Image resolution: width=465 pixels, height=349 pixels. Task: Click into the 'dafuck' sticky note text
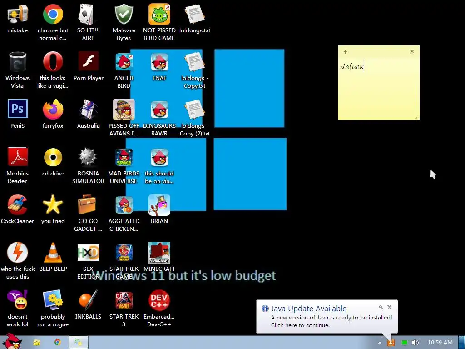point(352,66)
